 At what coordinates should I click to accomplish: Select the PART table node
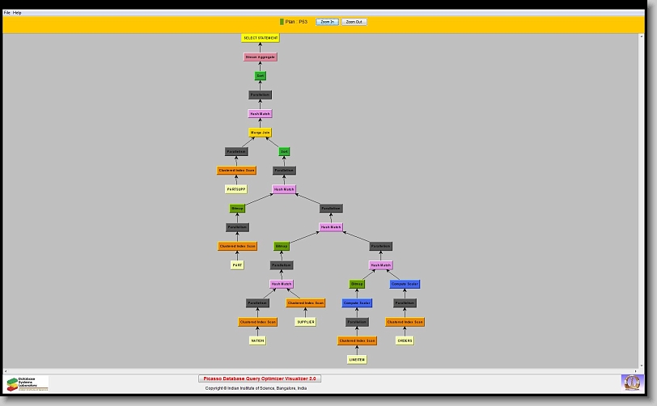[237, 265]
